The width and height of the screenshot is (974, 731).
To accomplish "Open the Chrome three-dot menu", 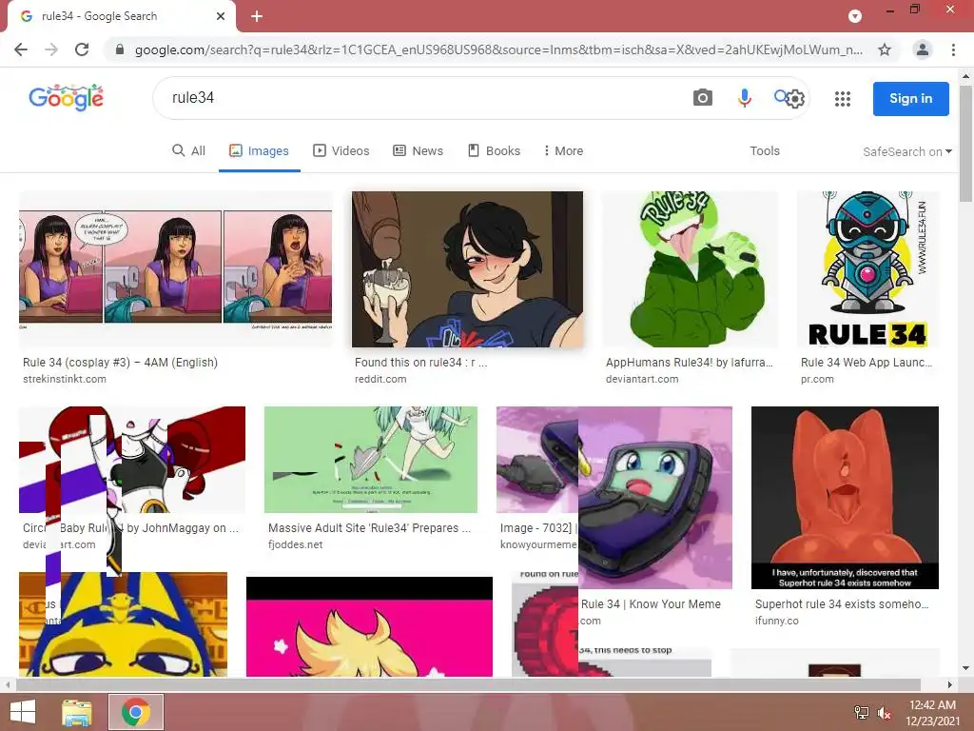I will tap(953, 49).
